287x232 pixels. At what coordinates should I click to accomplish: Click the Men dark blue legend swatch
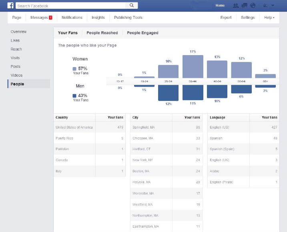click(74, 96)
